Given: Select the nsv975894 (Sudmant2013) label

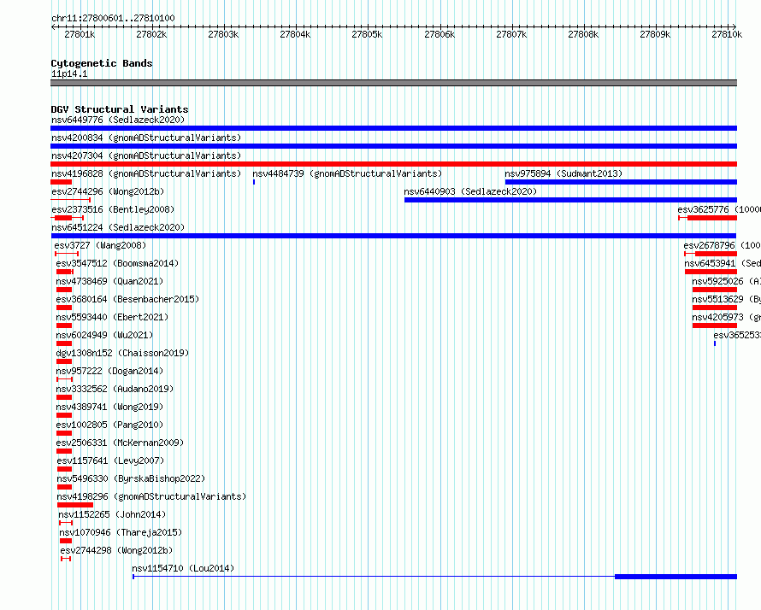Looking at the screenshot, I should pos(563,173).
